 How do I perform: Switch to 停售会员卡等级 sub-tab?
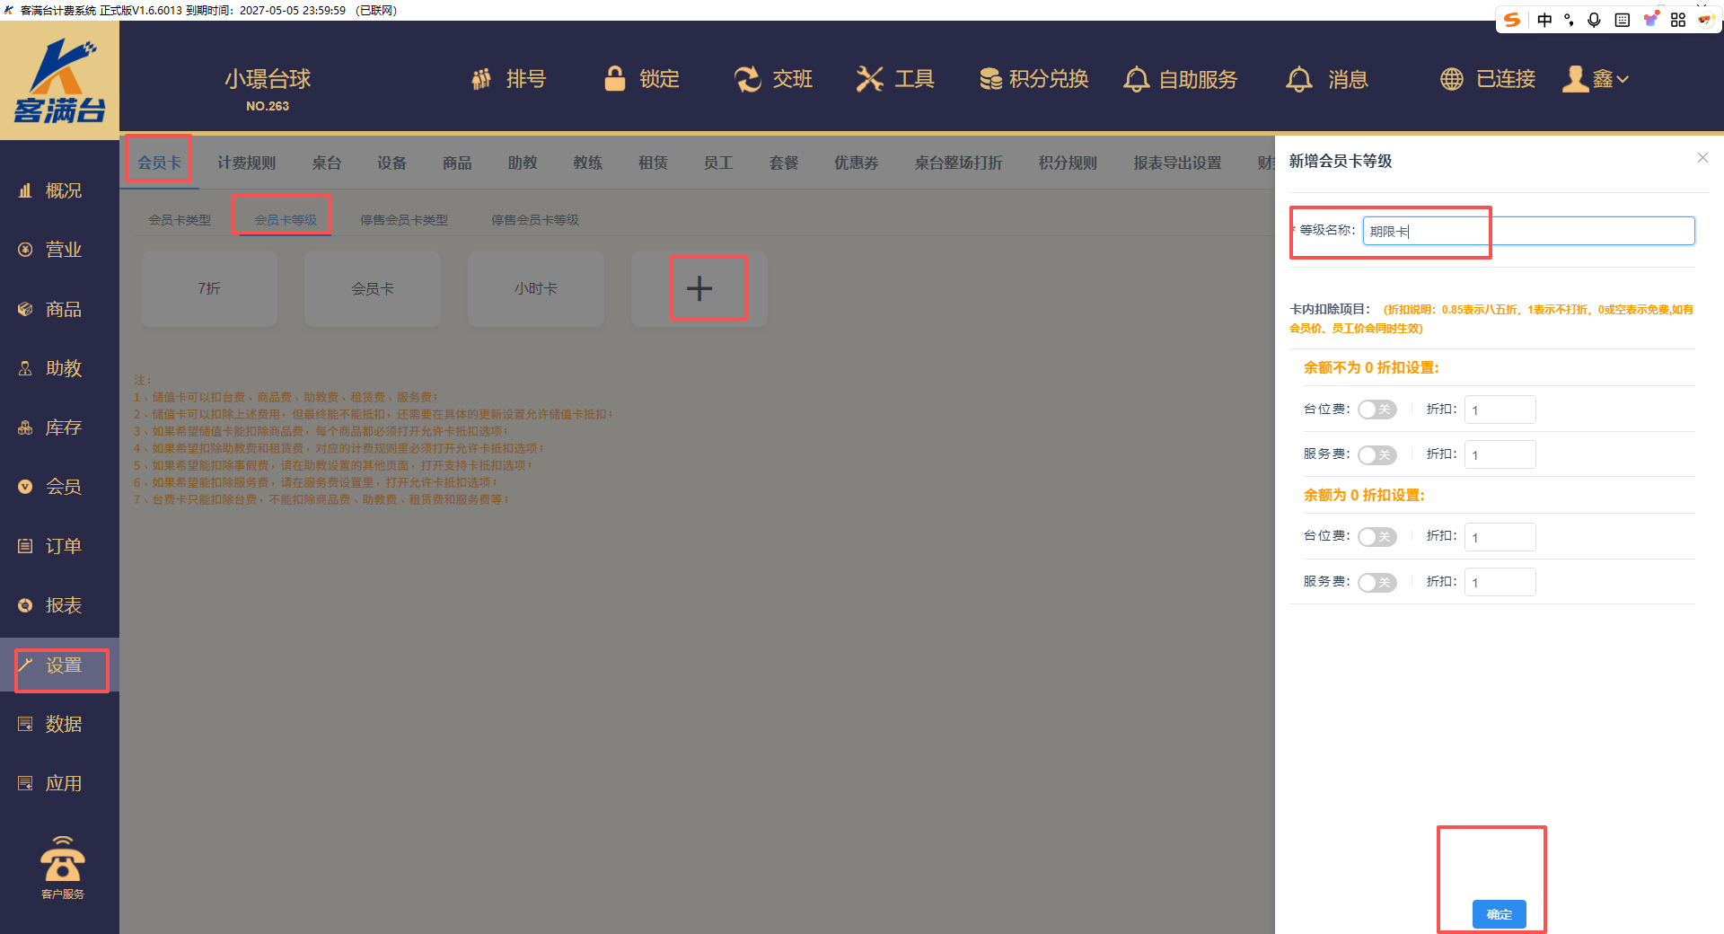click(534, 220)
